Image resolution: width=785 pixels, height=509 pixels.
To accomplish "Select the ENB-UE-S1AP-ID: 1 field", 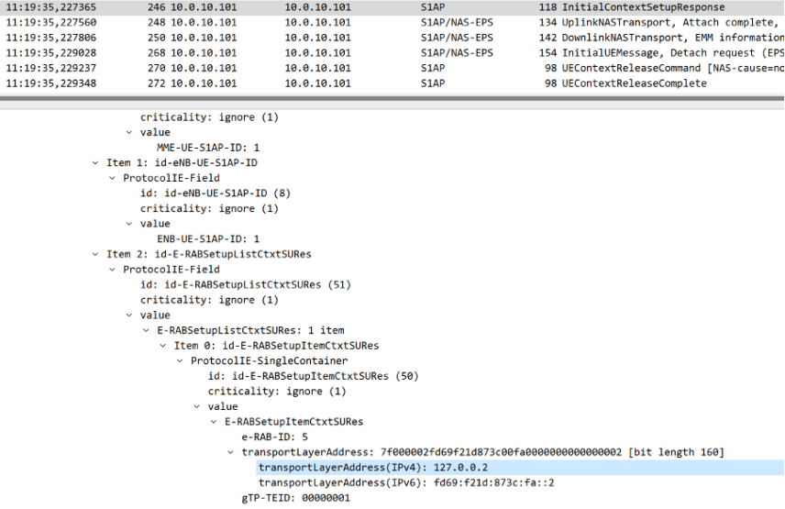I will (x=209, y=238).
